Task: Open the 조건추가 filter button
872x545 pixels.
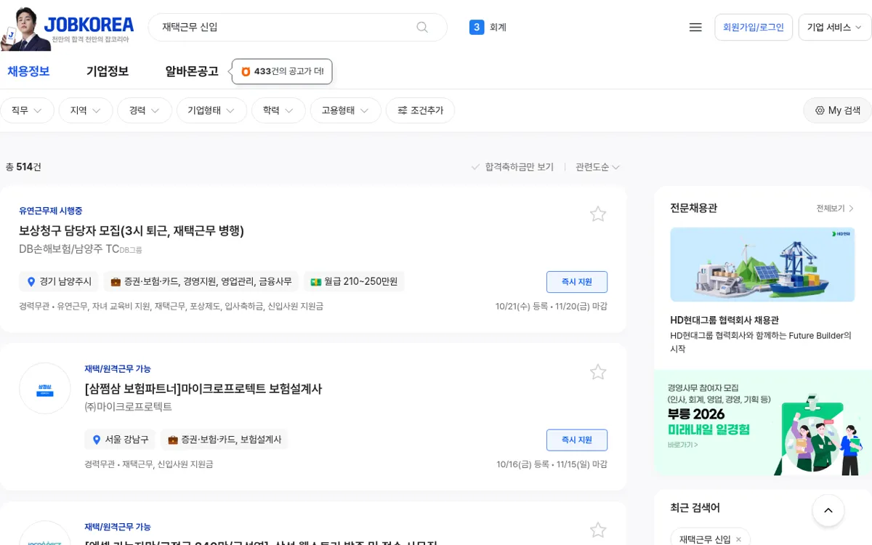Action: (x=420, y=110)
